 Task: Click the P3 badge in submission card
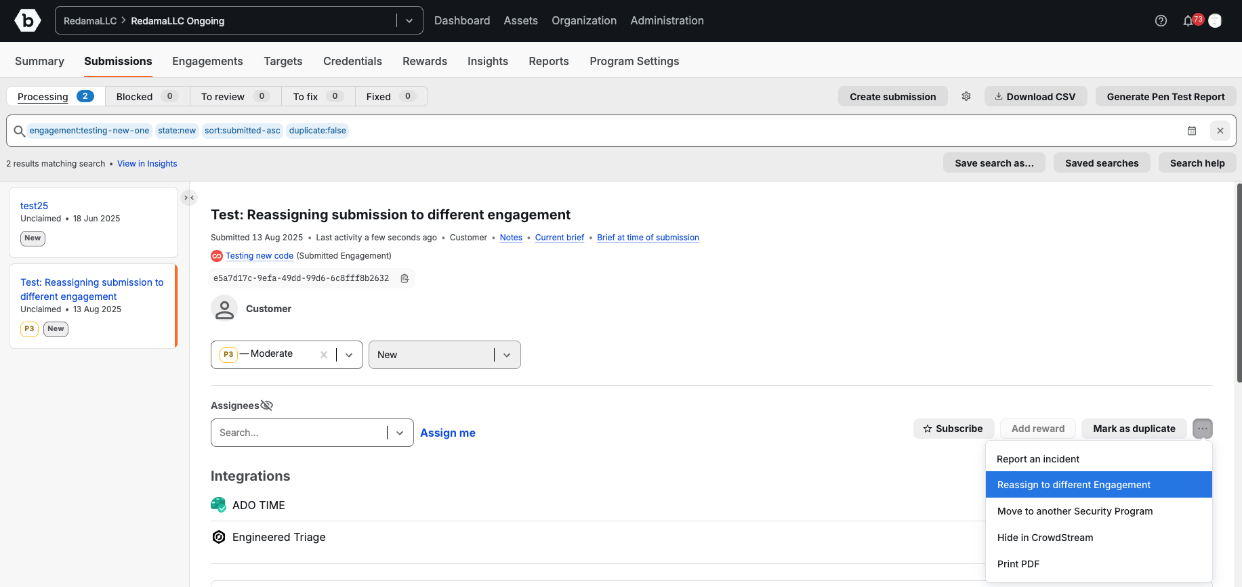tap(29, 329)
